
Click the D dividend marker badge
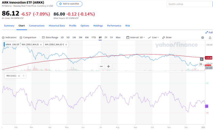202,59
